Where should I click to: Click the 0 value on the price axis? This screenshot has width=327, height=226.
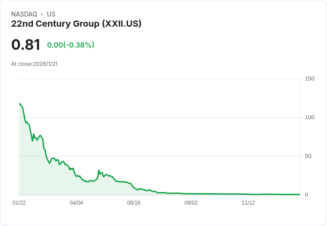point(307,195)
